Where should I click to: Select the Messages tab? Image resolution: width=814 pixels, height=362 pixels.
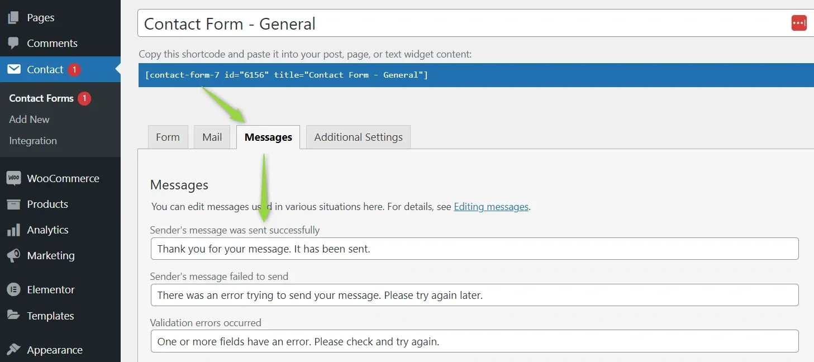click(268, 137)
